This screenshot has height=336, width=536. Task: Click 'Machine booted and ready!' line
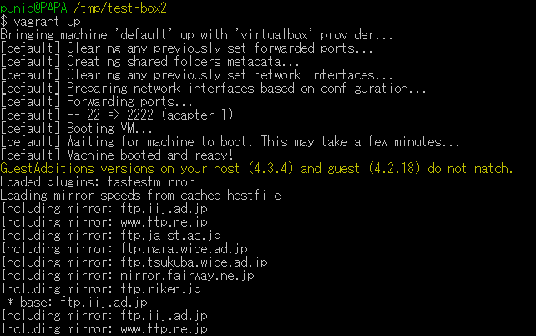(x=117, y=155)
